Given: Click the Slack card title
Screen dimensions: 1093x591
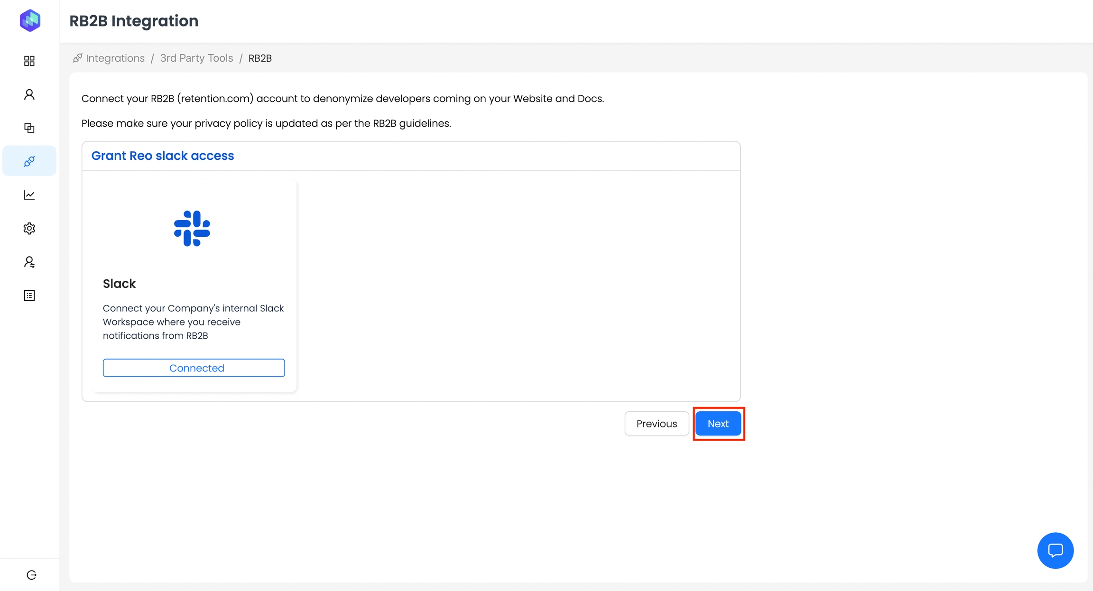Looking at the screenshot, I should (120, 284).
